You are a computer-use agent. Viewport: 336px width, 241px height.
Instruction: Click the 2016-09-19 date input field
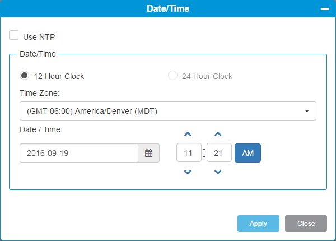(79, 153)
